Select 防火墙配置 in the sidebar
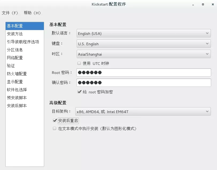The height and width of the screenshot is (170, 217). (25, 74)
